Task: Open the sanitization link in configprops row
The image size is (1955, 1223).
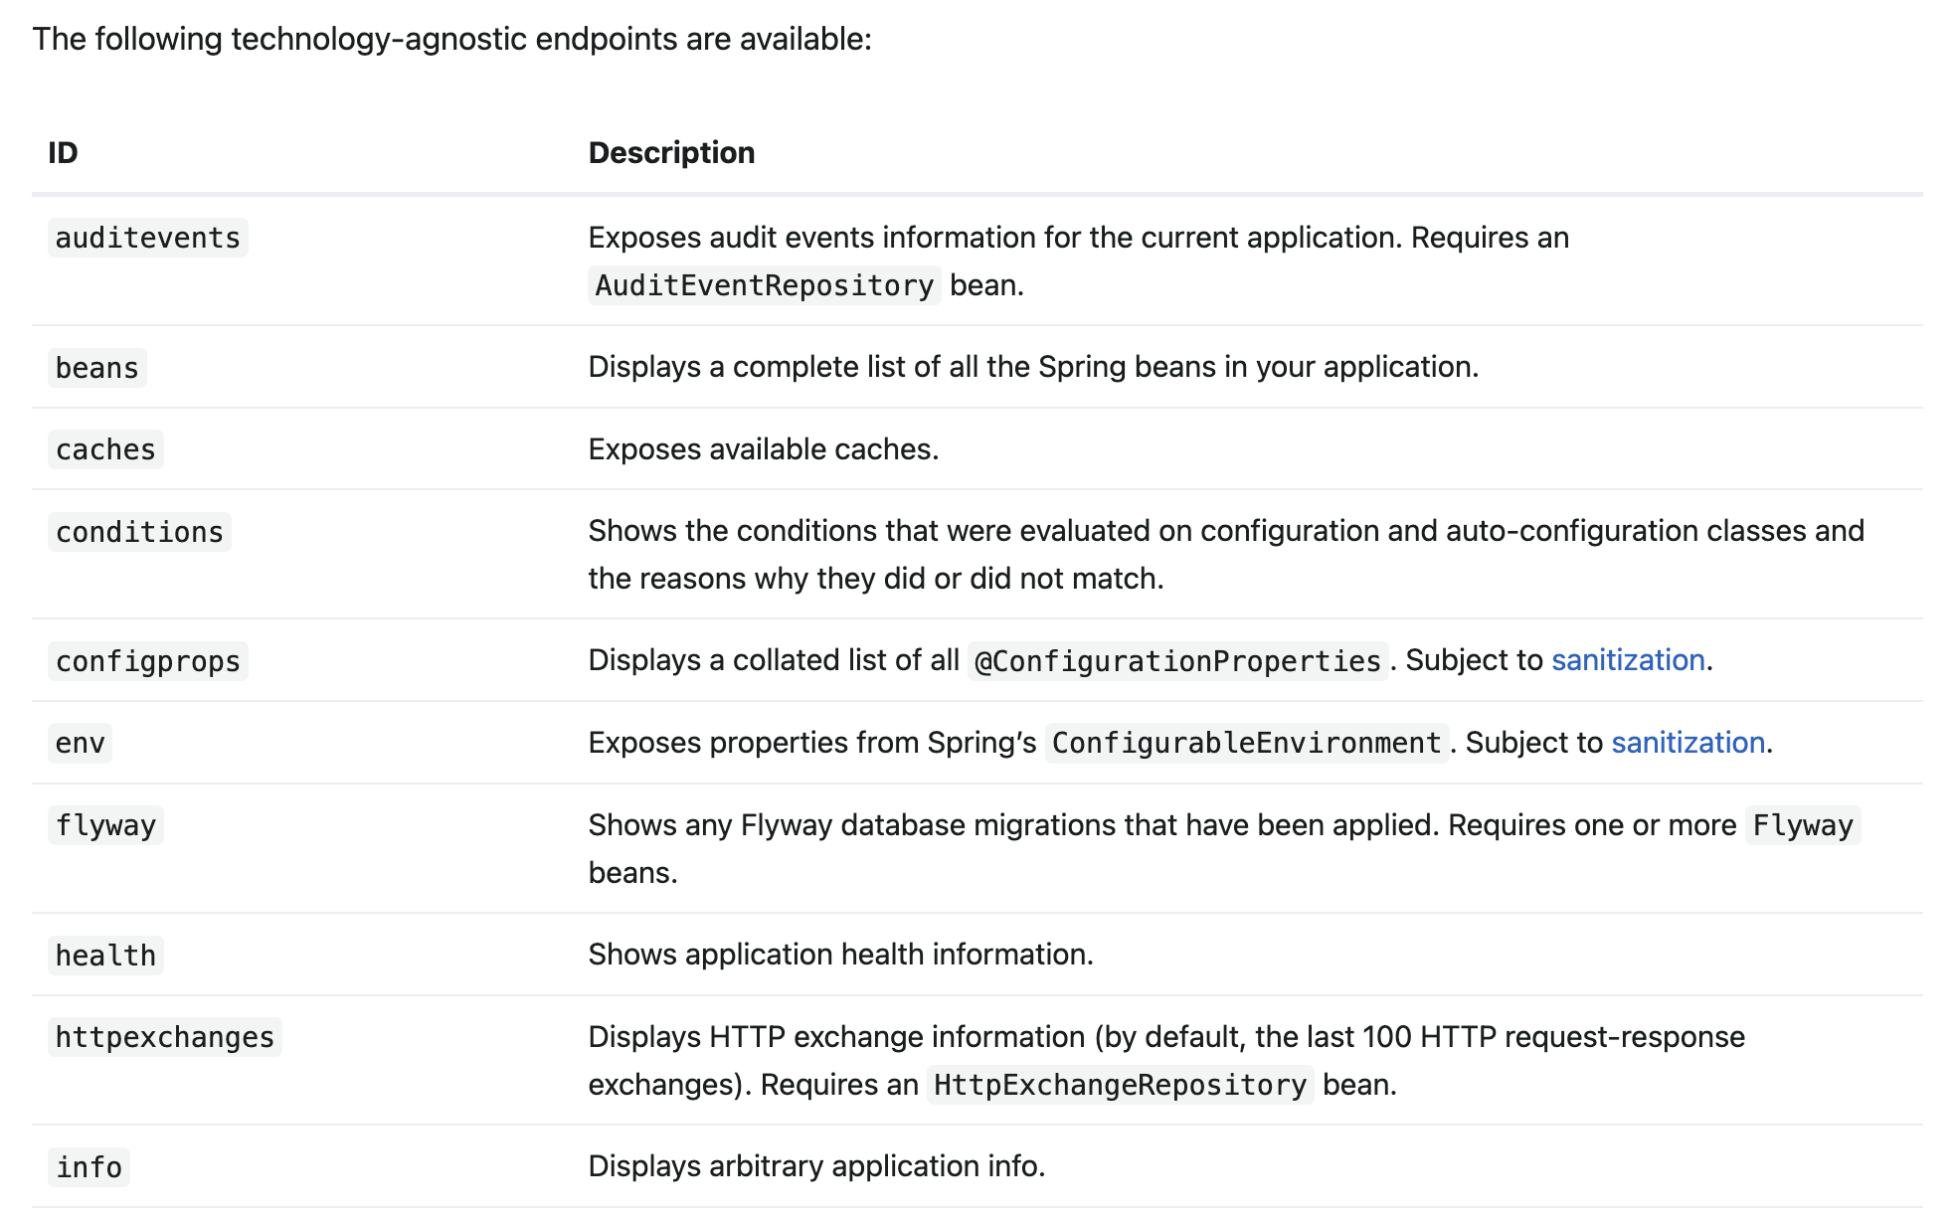Action: 1627,659
